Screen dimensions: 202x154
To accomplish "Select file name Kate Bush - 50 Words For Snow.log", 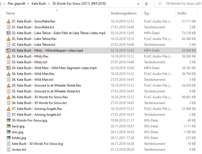I will [x=37, y=144].
